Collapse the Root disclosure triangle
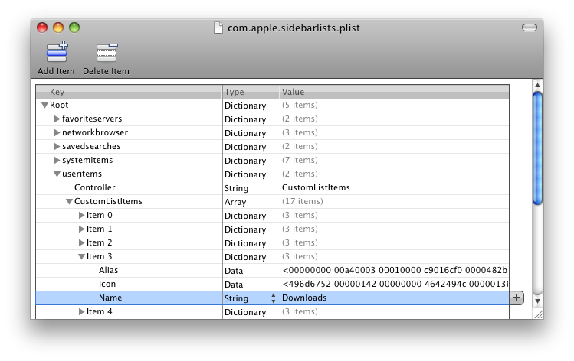This screenshot has width=574, height=361. coord(44,106)
